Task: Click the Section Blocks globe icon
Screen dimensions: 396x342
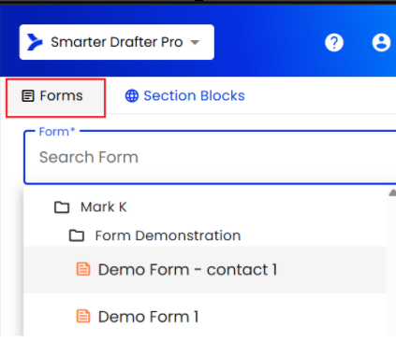Action: [x=132, y=95]
